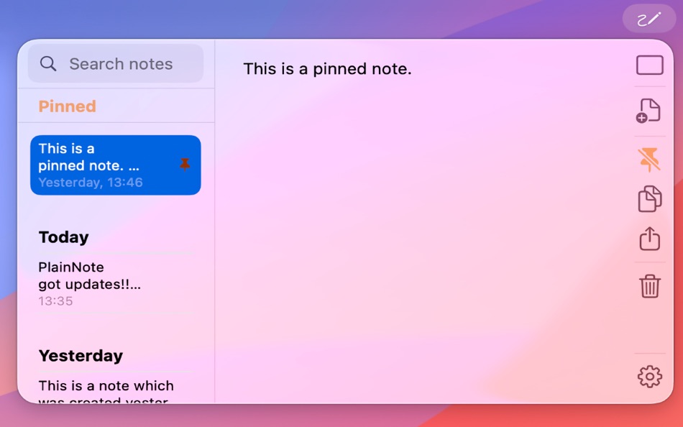This screenshot has width=683, height=427.
Task: Collapse the Yesterday section header
Action: 81,355
